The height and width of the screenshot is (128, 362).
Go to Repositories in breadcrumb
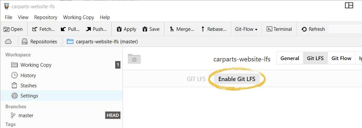coord(39,42)
